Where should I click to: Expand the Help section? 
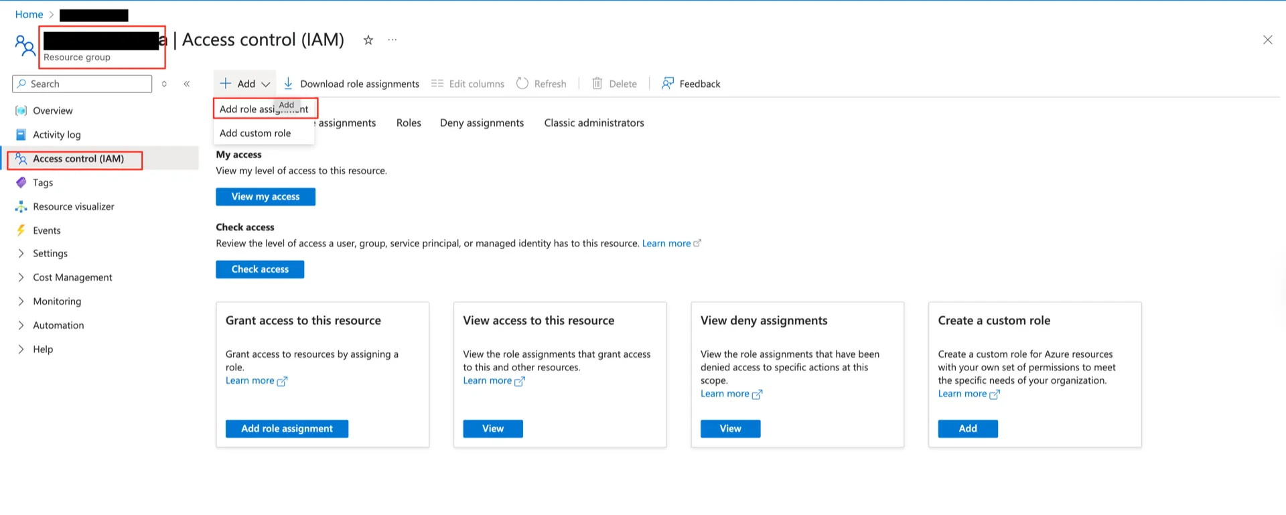(x=21, y=350)
